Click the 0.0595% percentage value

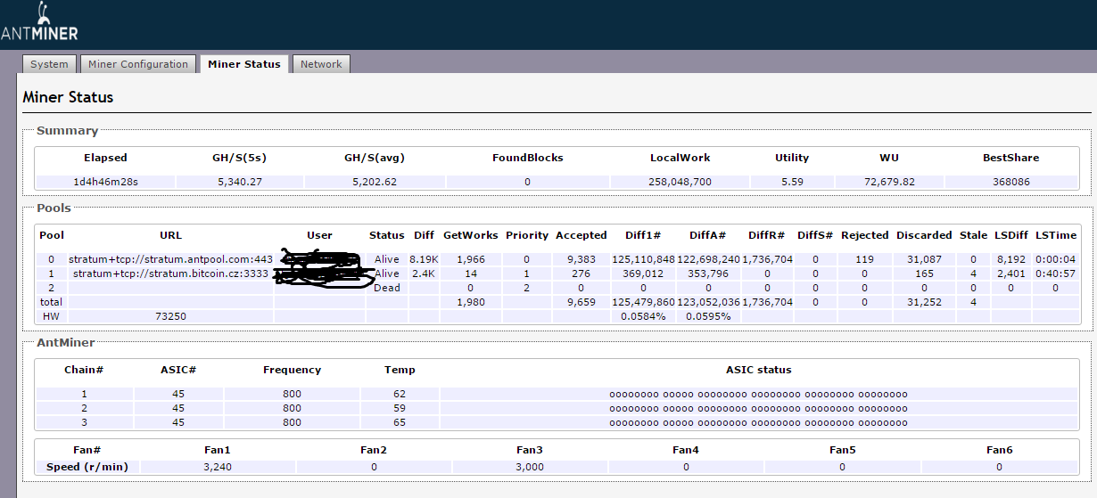(x=708, y=316)
